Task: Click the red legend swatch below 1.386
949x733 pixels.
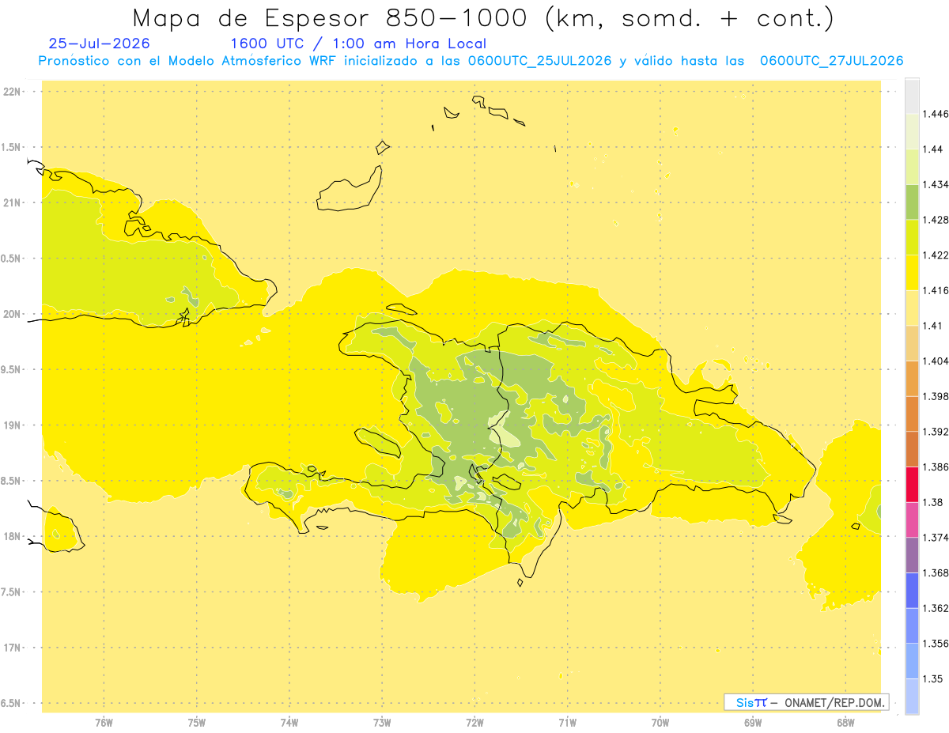Action: [x=912, y=484]
